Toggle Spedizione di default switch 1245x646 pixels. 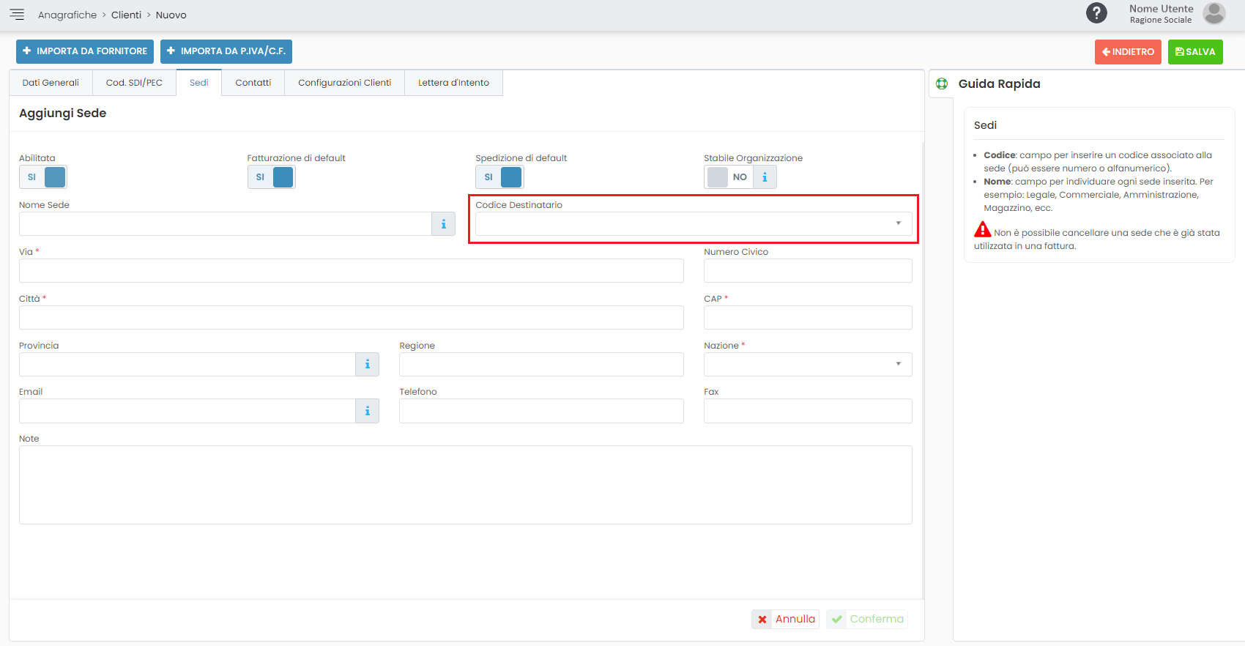499,177
